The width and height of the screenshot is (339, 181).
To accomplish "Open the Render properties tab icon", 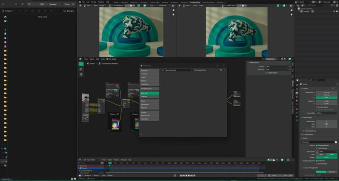I will pyautogui.click(x=297, y=89).
